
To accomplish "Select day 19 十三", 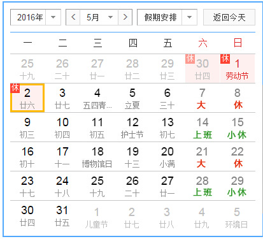I will click(132, 157).
